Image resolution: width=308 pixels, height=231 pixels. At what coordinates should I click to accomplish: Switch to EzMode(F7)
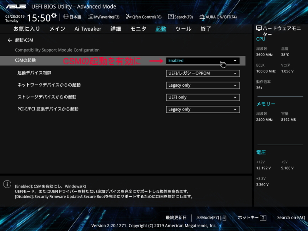(x=211, y=218)
